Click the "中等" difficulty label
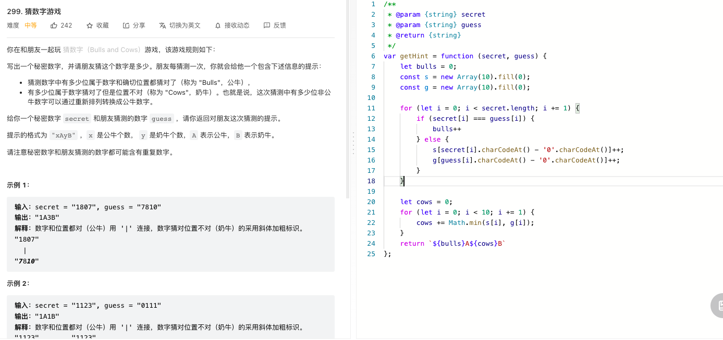 click(x=31, y=26)
